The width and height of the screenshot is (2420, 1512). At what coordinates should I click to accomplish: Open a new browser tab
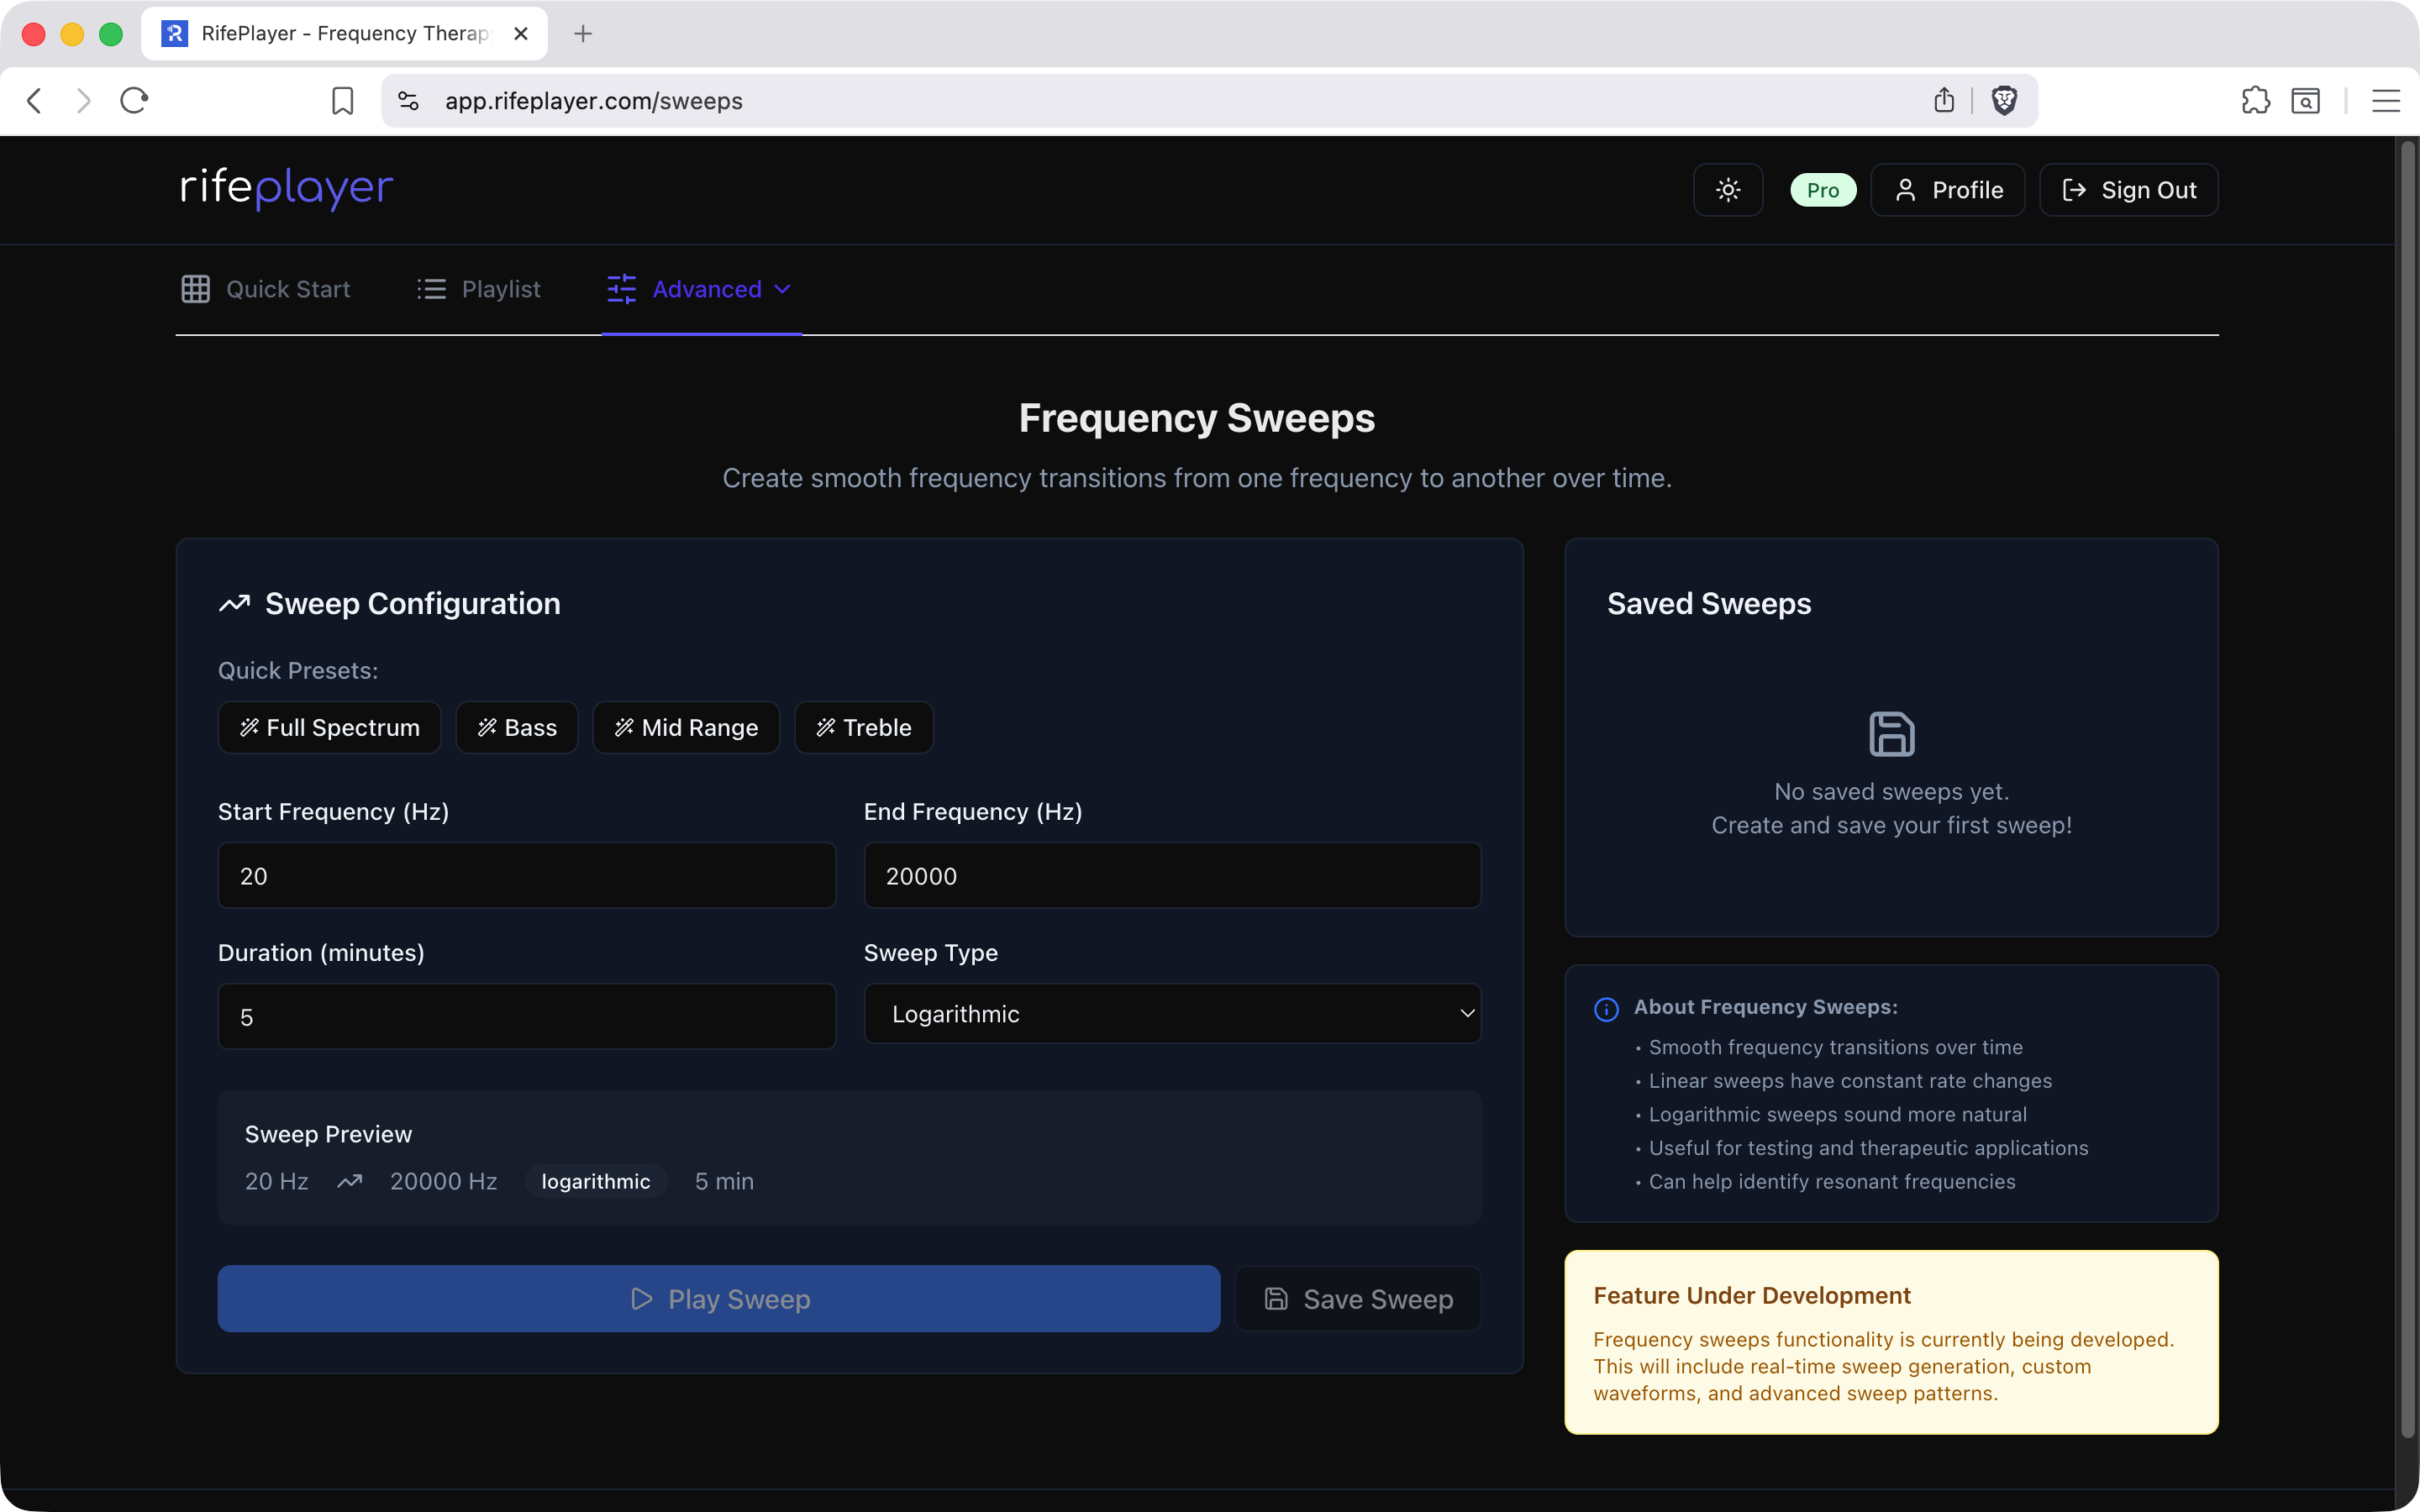pos(583,34)
